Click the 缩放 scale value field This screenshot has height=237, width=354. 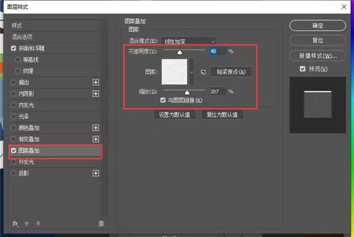click(x=218, y=91)
